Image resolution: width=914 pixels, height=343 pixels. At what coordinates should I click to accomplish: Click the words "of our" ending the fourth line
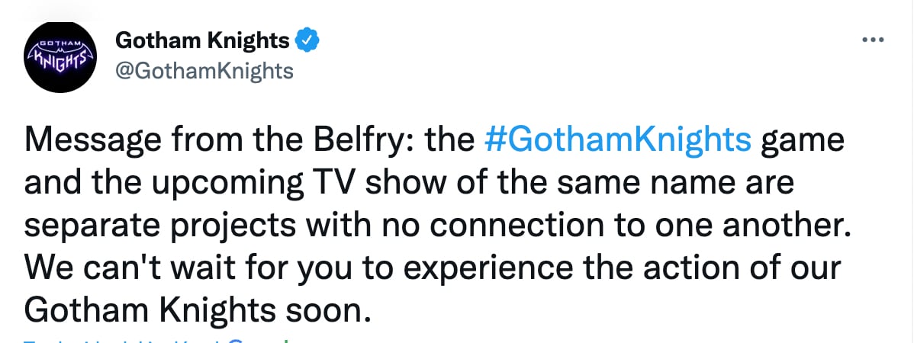click(x=813, y=267)
